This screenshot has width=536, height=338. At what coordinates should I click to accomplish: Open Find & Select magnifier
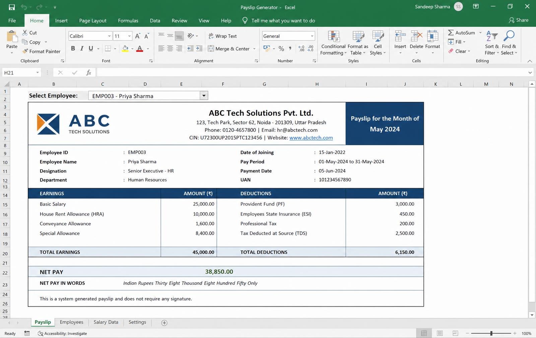click(x=509, y=43)
